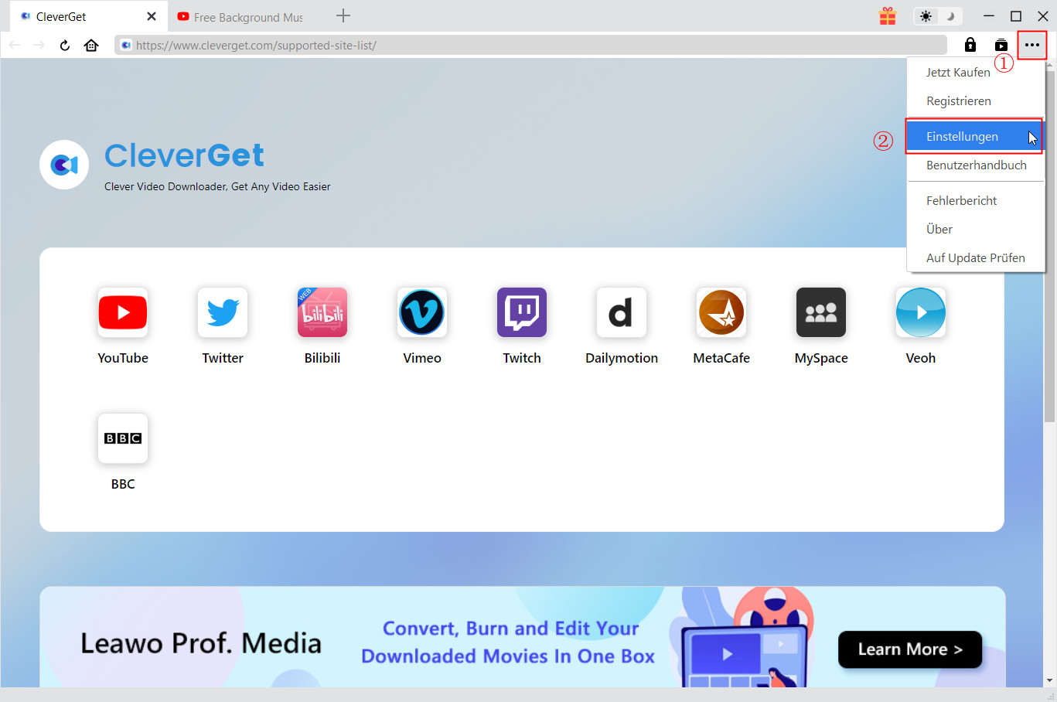Click the gift box promo icon
The width and height of the screenshot is (1057, 702).
888,16
